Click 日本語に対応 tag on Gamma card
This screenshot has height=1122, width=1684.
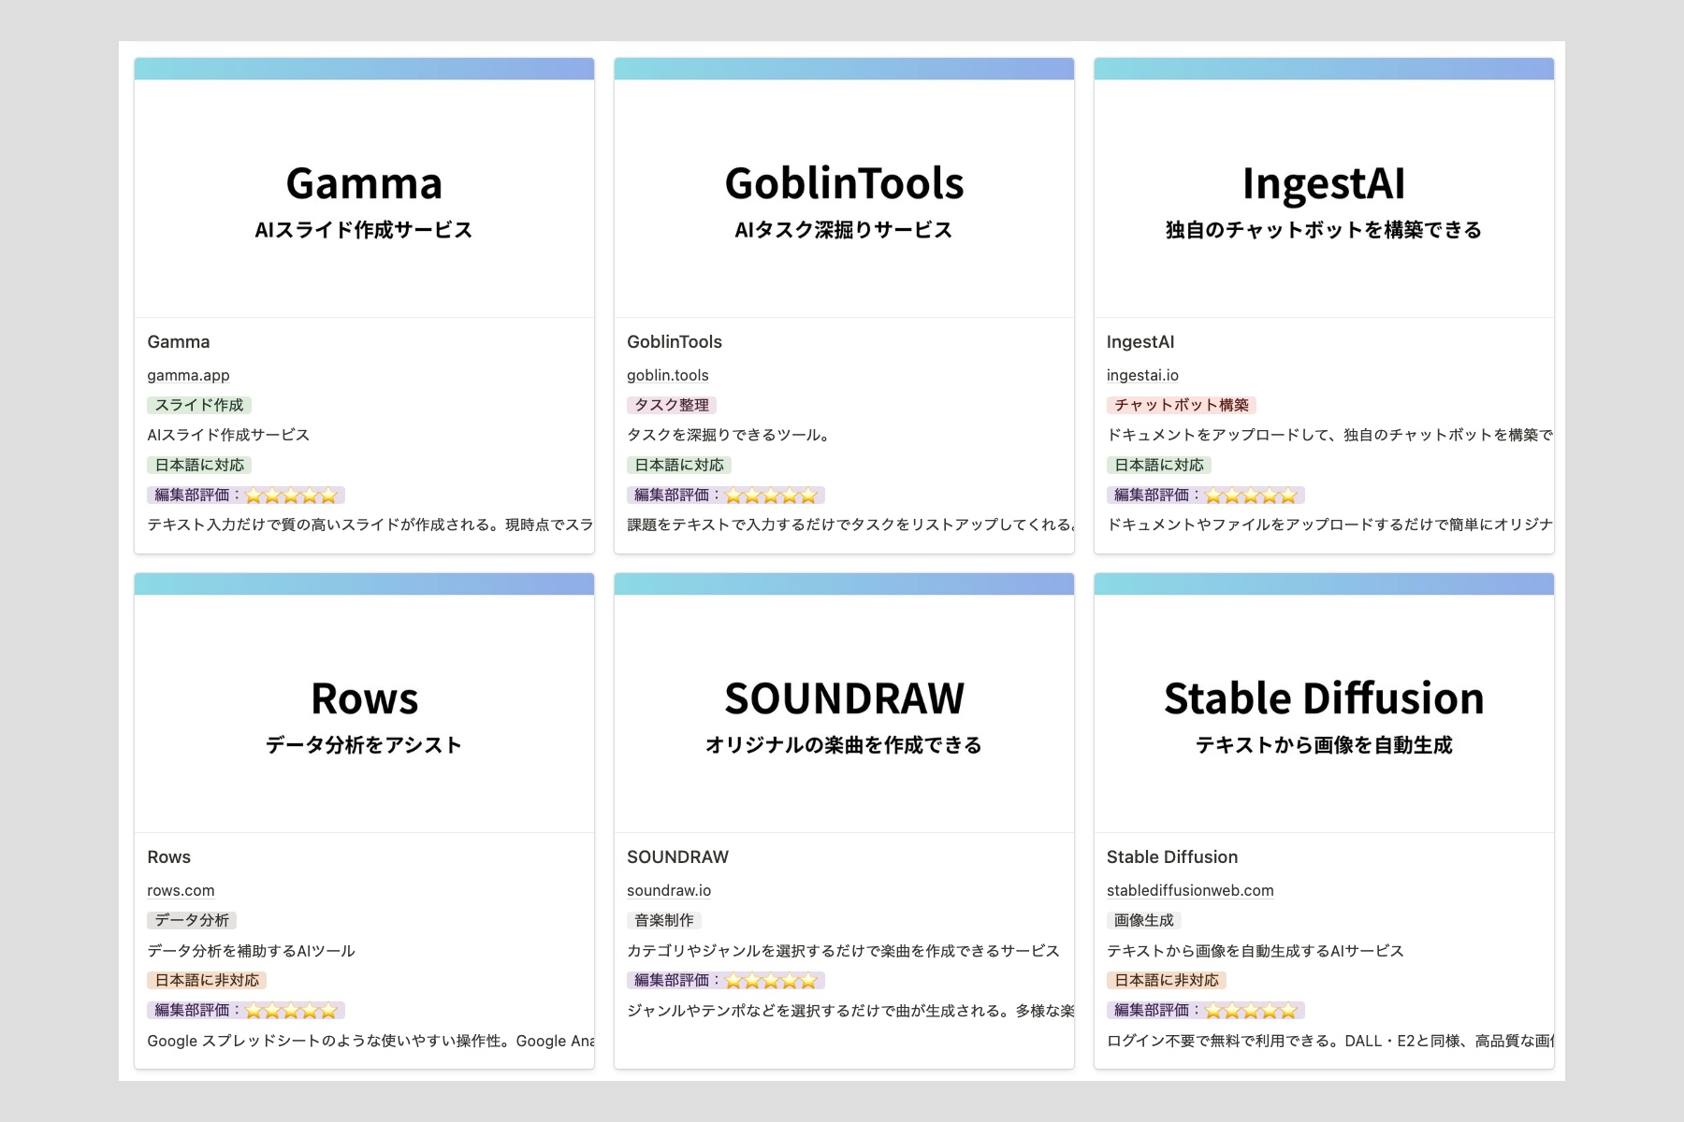(199, 465)
